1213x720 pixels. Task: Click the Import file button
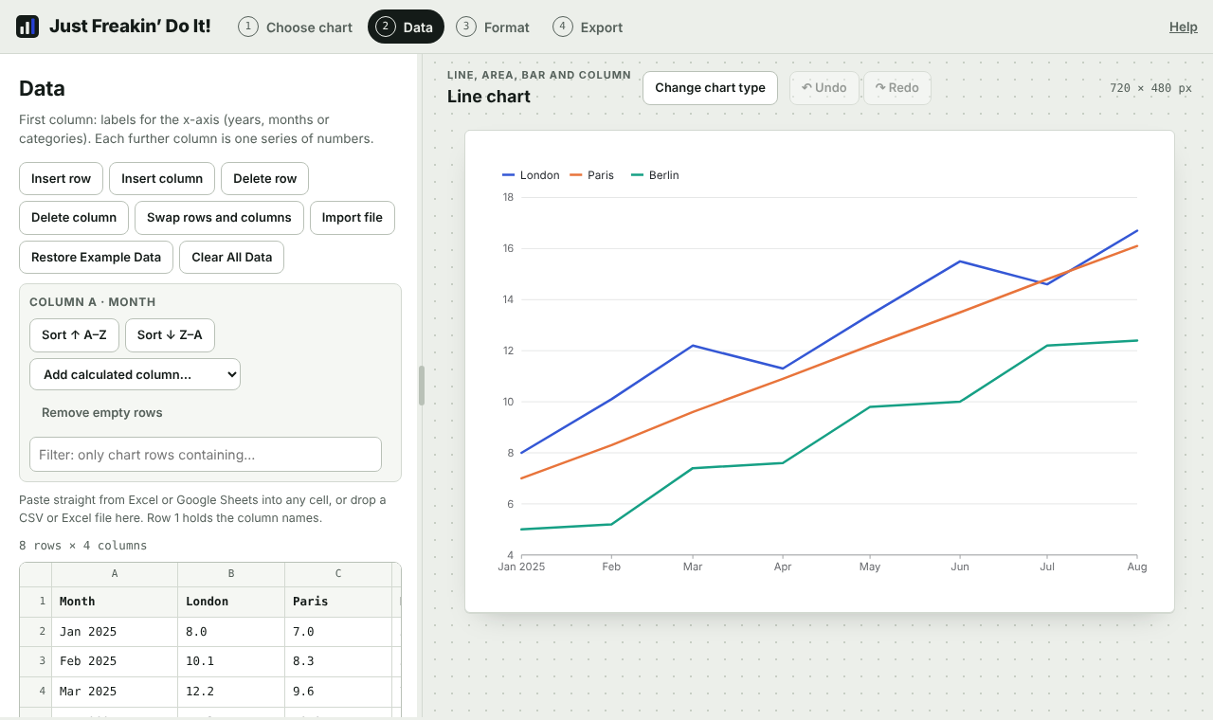tap(353, 217)
